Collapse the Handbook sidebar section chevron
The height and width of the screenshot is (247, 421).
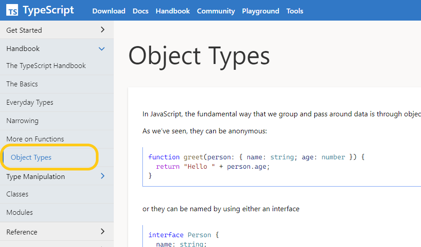click(102, 49)
